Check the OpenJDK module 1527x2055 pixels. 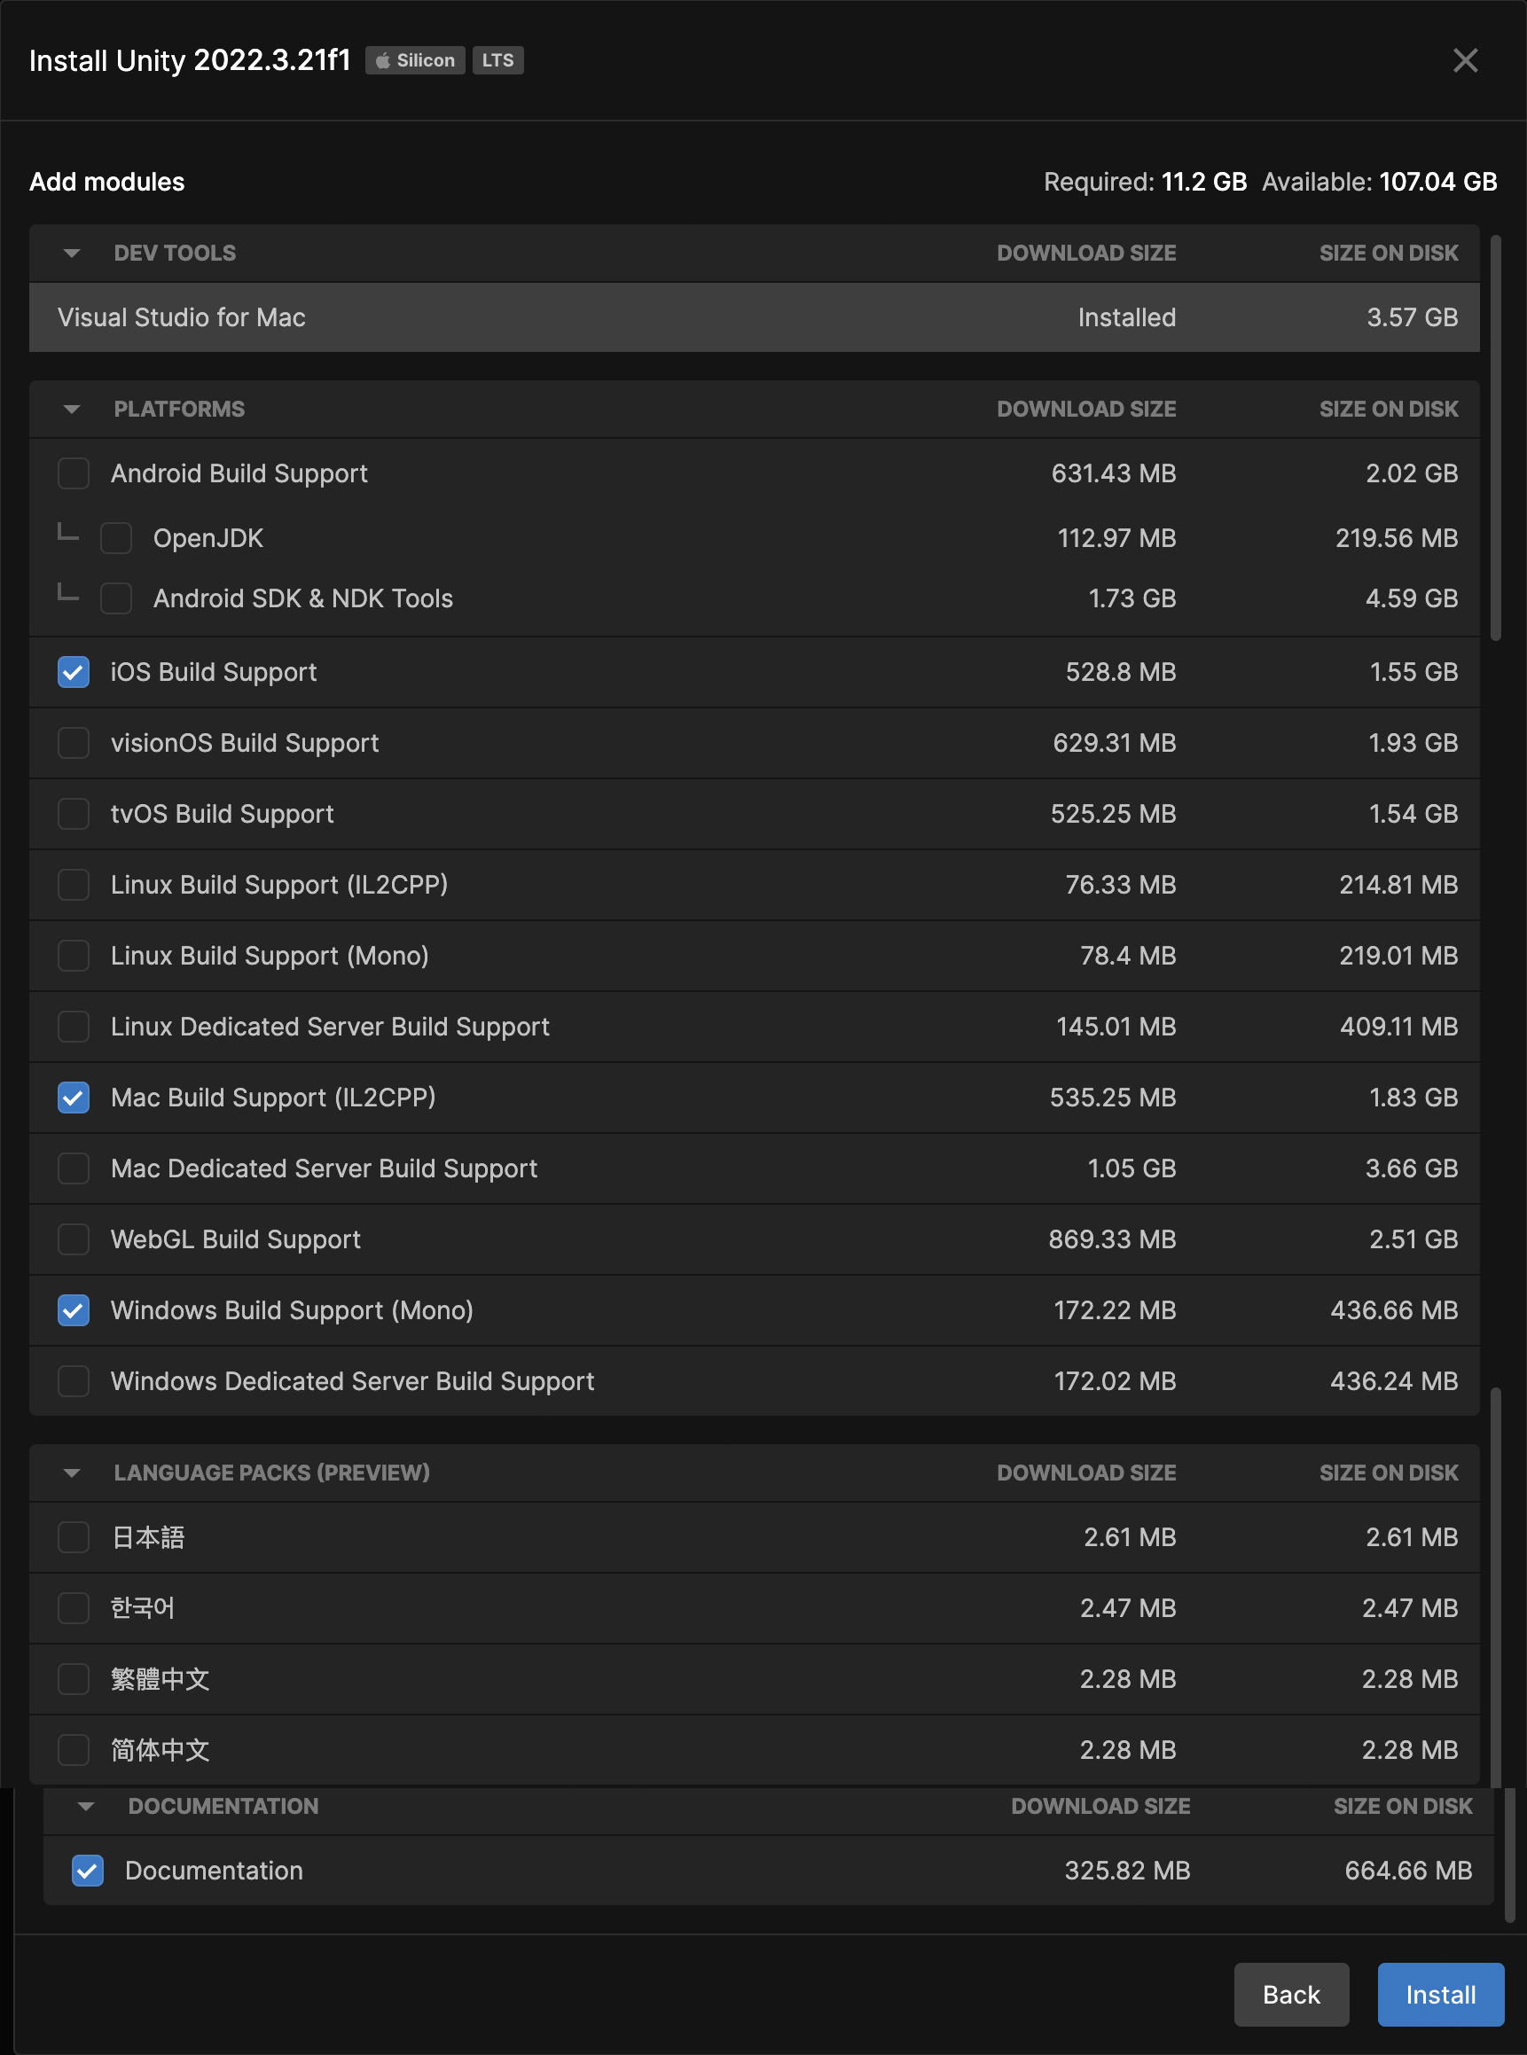(116, 539)
